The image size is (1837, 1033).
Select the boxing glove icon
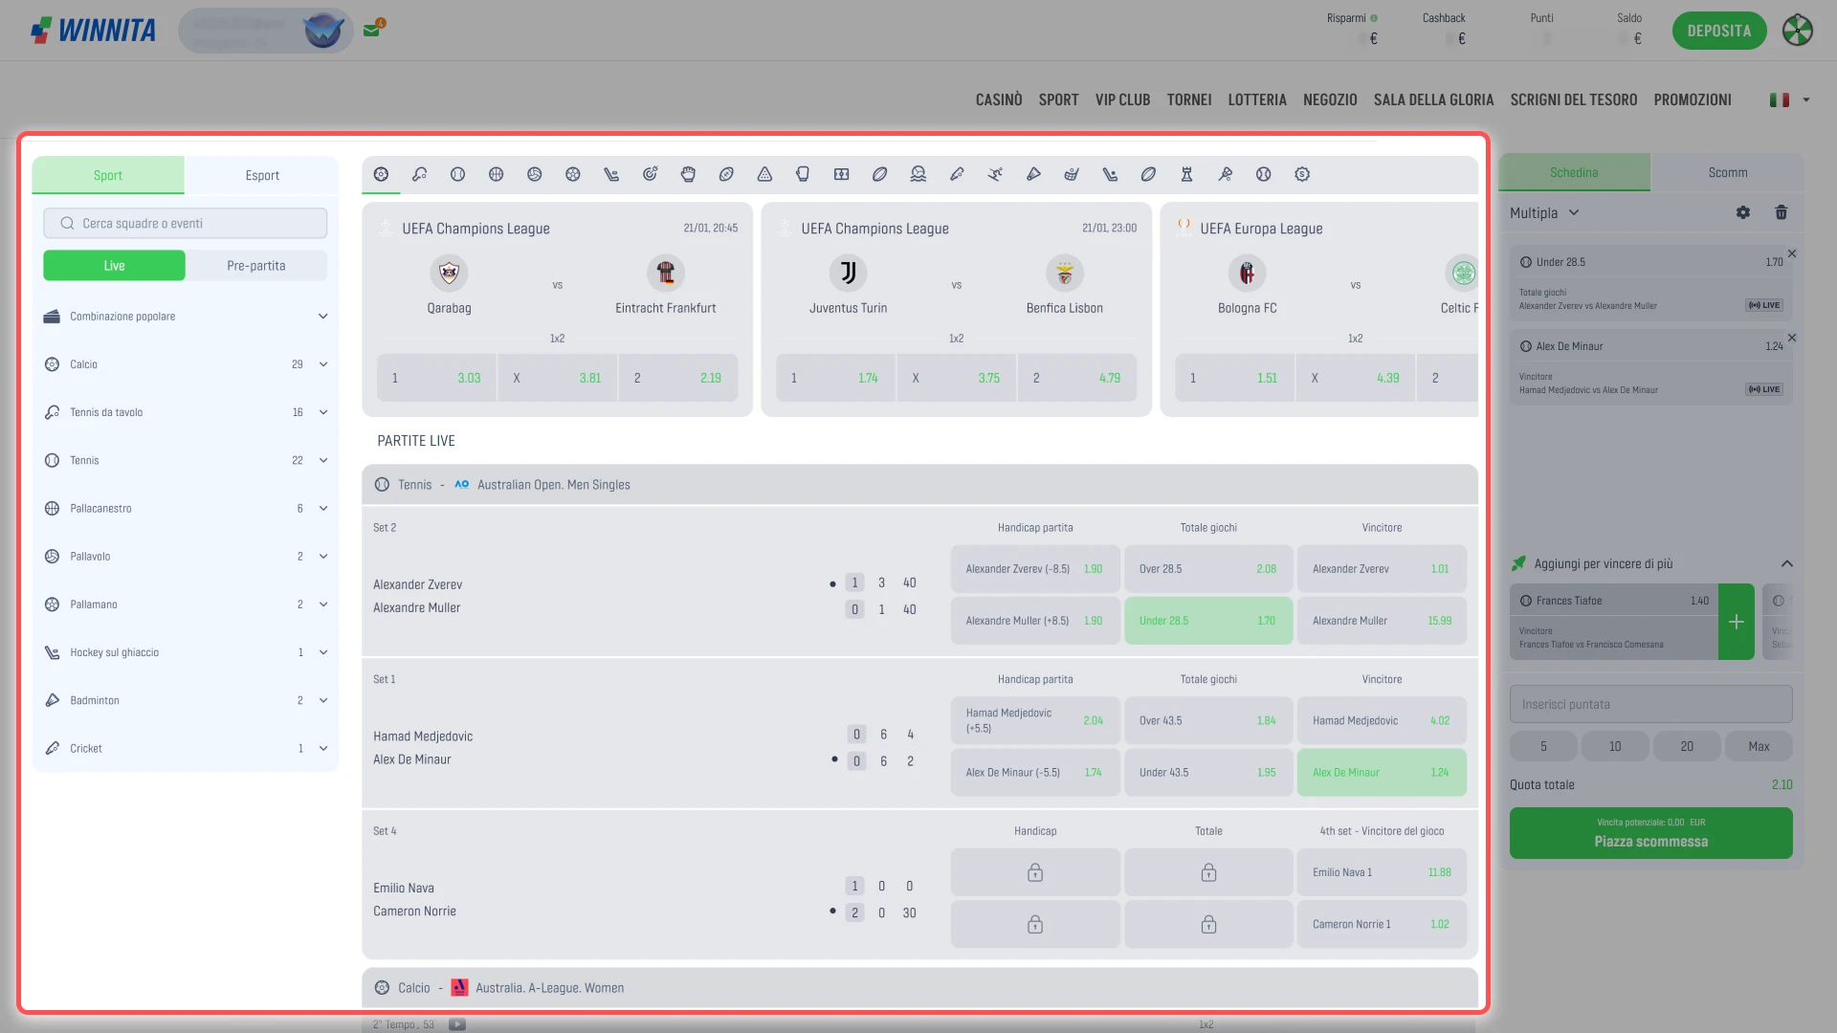tap(803, 174)
